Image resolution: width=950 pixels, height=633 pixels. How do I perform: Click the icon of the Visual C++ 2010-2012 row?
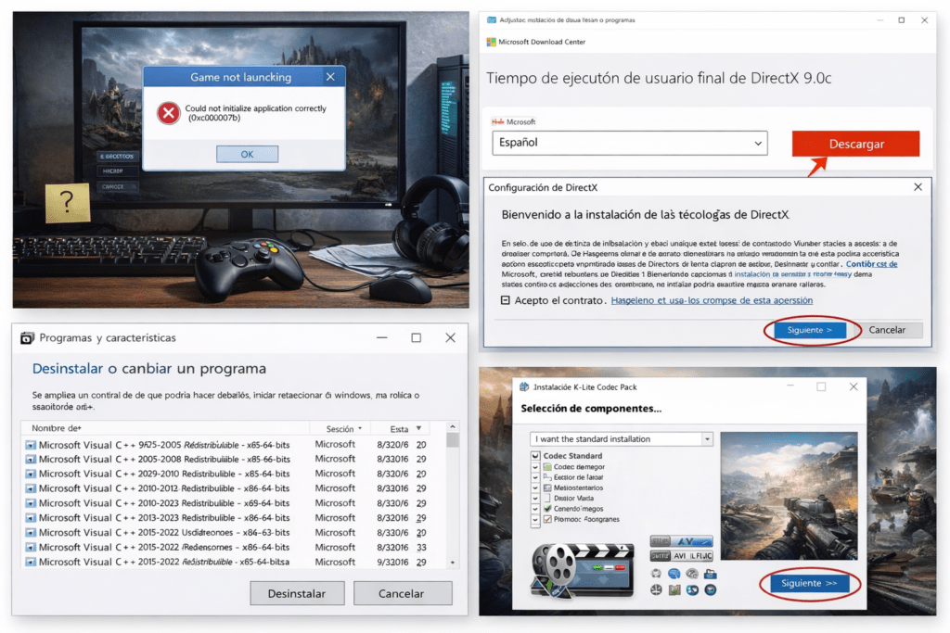point(31,488)
